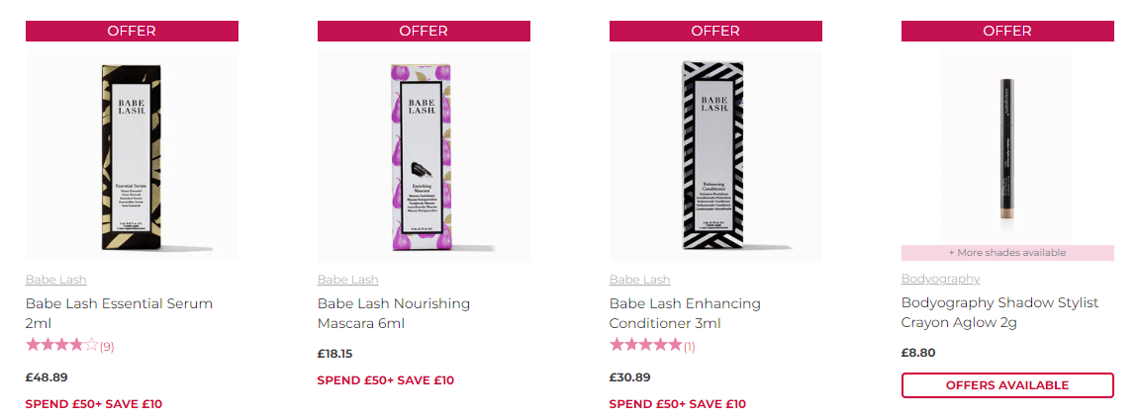Viewport: 1139px width, 417px height.
Task: Open the Bodyography Shadow Stylist Crayon image
Action: [x=1007, y=147]
